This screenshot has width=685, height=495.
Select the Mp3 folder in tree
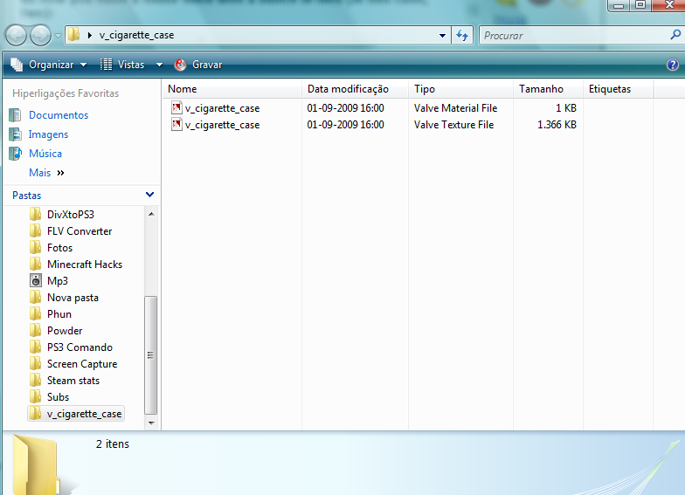tap(58, 281)
